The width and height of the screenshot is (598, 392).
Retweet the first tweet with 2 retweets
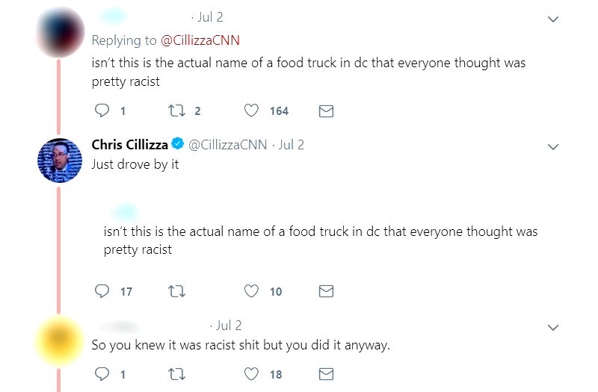(174, 111)
